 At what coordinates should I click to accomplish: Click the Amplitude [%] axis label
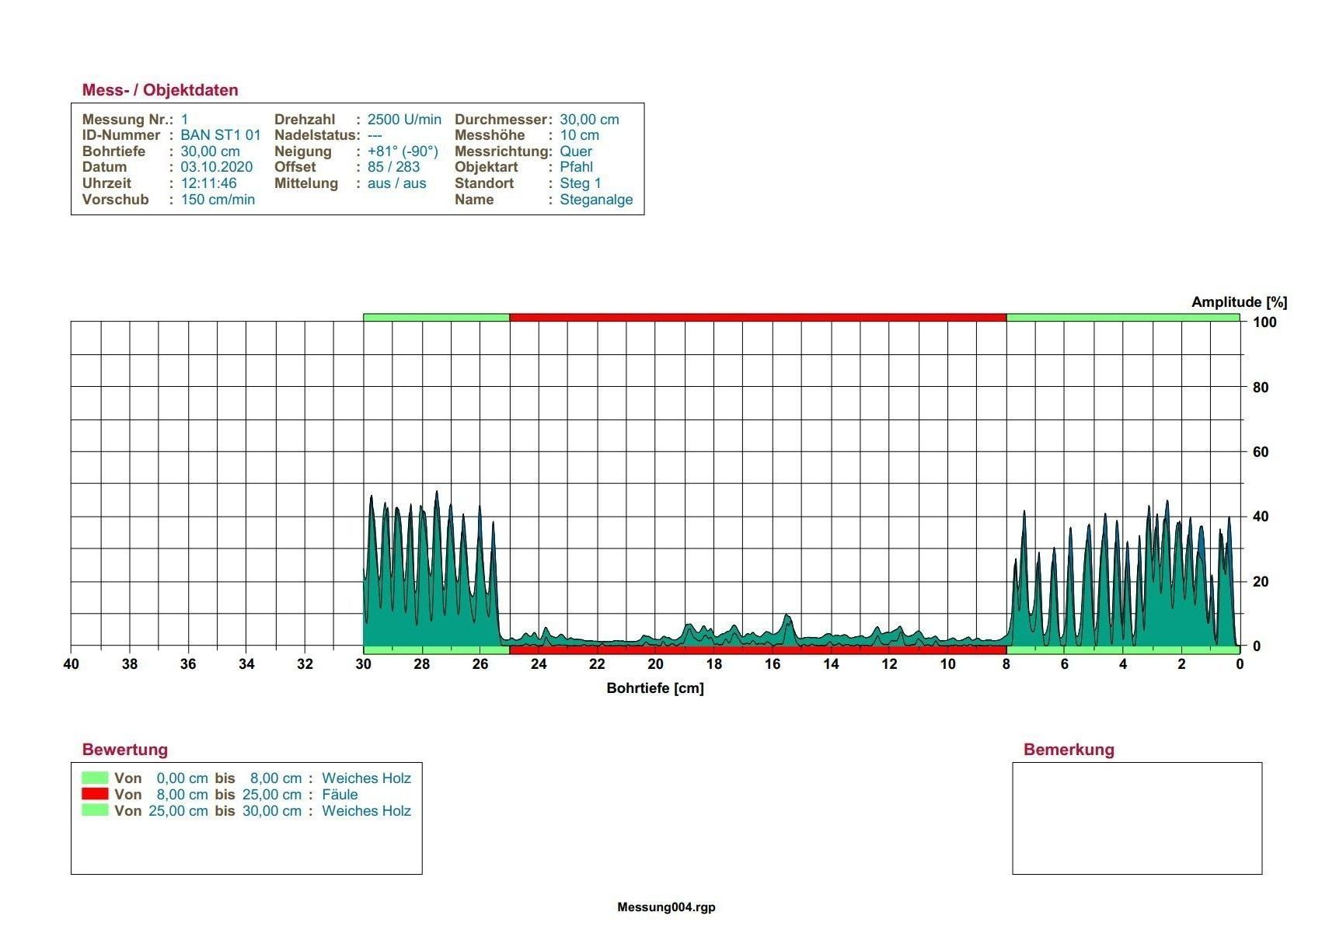click(1239, 302)
